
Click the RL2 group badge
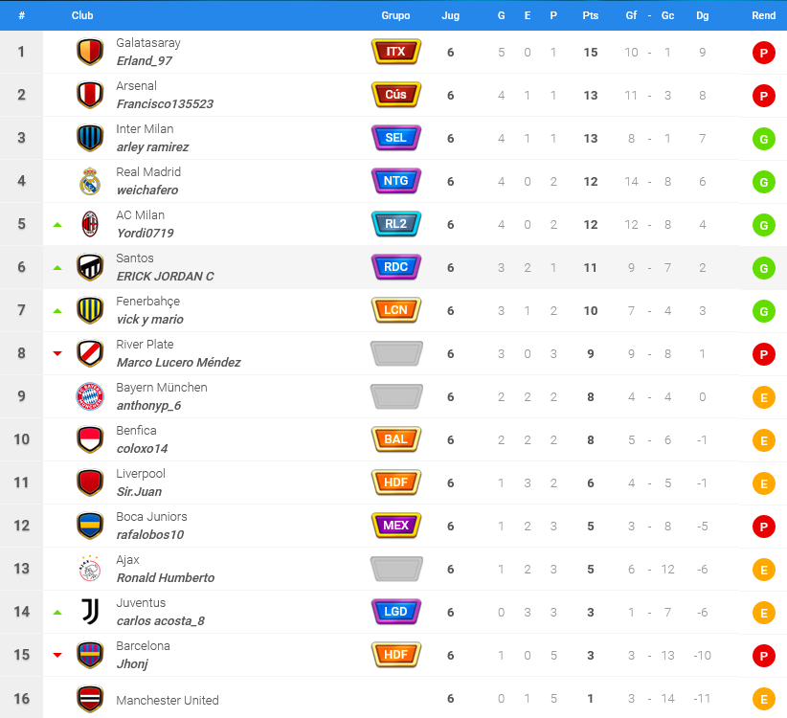(396, 224)
